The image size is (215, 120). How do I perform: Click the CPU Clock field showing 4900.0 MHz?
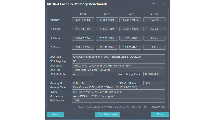tap(118, 66)
